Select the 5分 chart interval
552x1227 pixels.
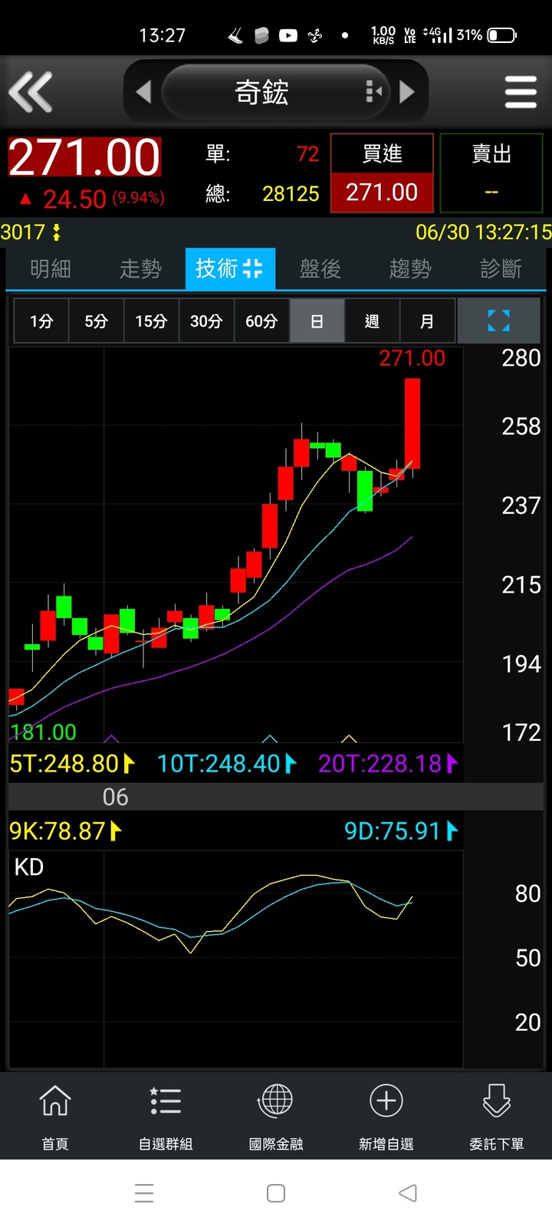click(x=96, y=321)
